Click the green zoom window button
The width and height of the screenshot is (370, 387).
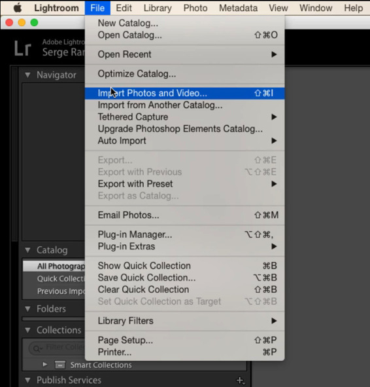(34, 22)
